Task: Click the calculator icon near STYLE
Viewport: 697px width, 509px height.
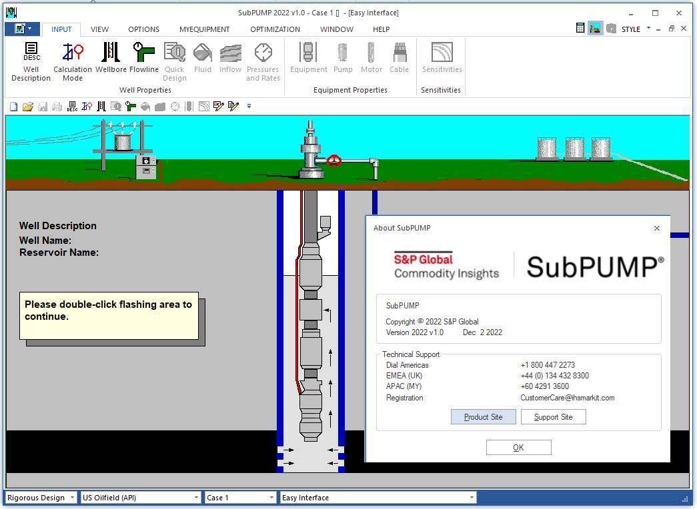Action: pyautogui.click(x=580, y=28)
